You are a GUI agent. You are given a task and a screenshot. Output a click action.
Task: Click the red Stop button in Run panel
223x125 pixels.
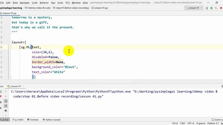[x=1, y=97]
